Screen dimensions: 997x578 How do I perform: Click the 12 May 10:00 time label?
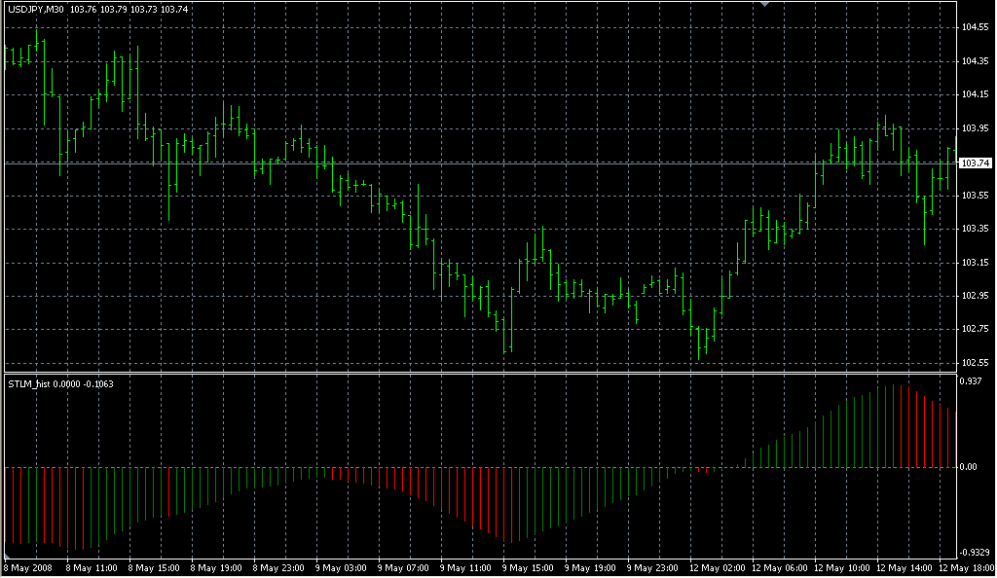point(842,568)
